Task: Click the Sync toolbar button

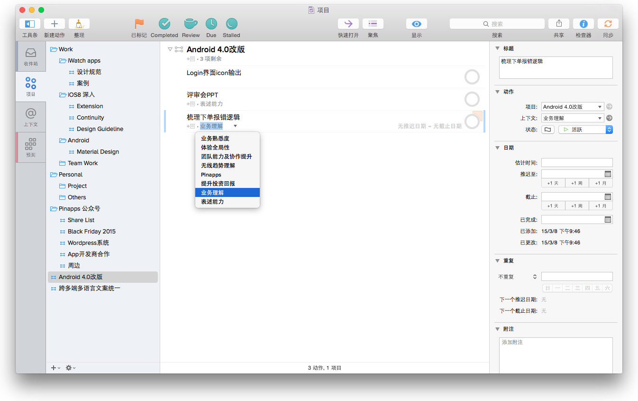Action: point(608,24)
